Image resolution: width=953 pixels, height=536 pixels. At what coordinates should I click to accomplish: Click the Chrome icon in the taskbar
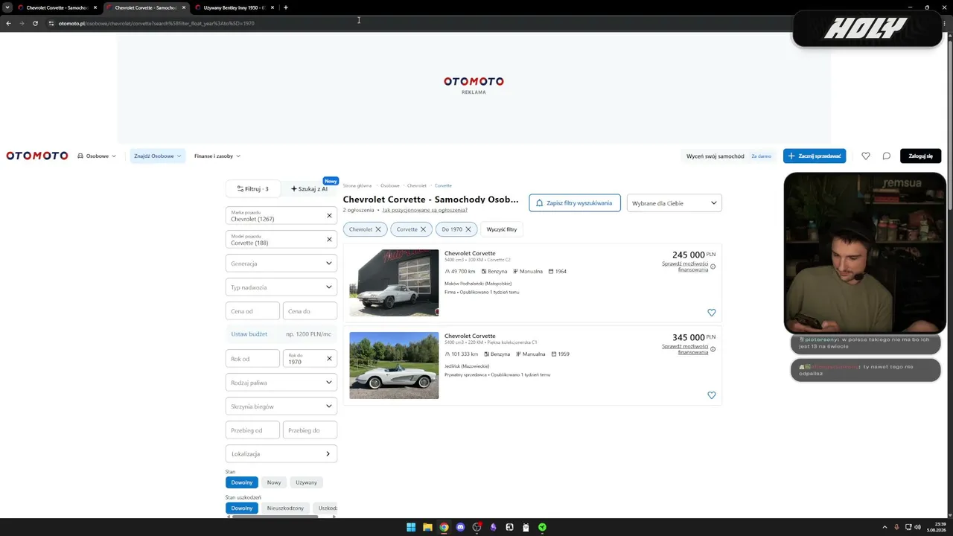pyautogui.click(x=444, y=527)
